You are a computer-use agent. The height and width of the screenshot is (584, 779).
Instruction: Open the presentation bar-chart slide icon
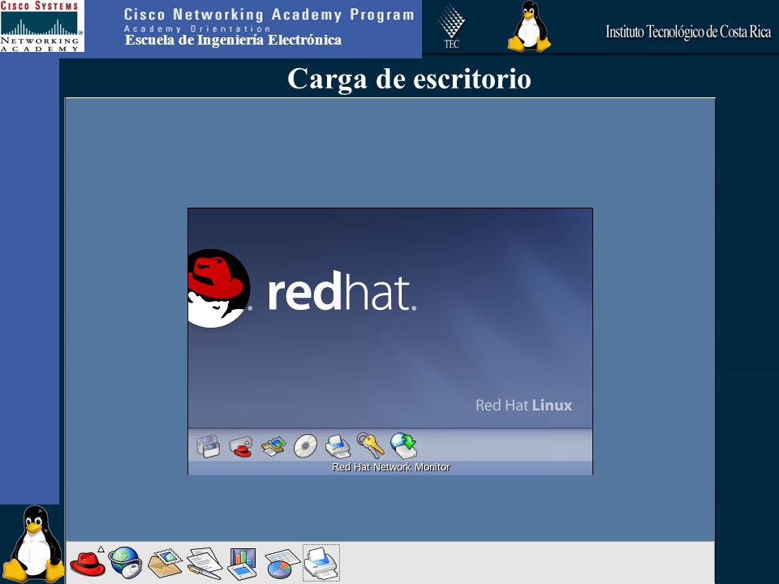[242, 563]
